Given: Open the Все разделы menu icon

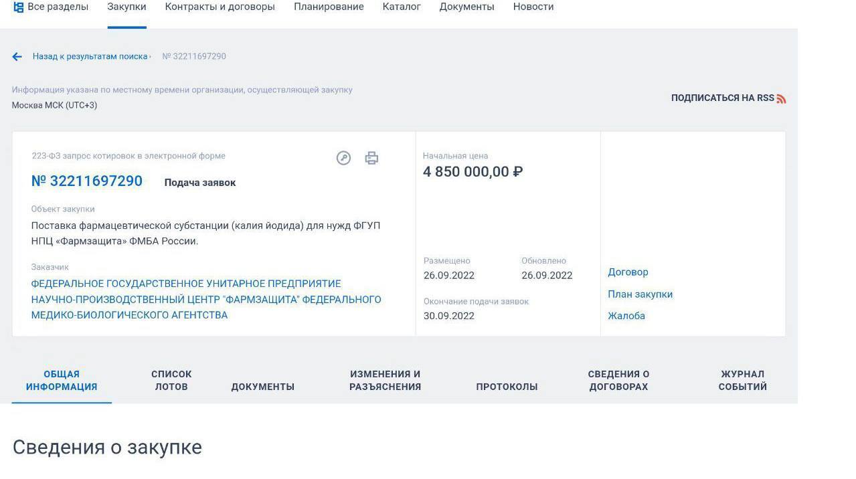Looking at the screenshot, I should 19,7.
